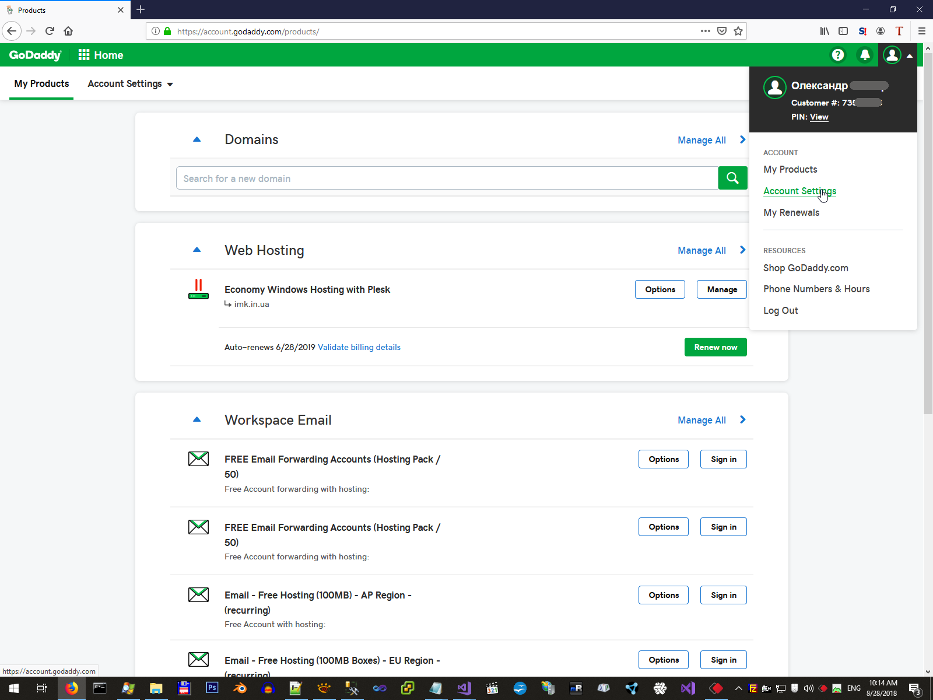The image size is (933, 700).
Task: Click Manage All for Workspace Email
Action: pyautogui.click(x=701, y=420)
